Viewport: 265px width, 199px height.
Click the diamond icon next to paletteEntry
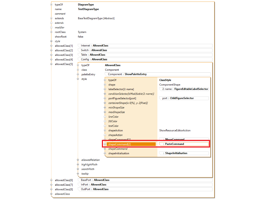[x=78, y=74]
